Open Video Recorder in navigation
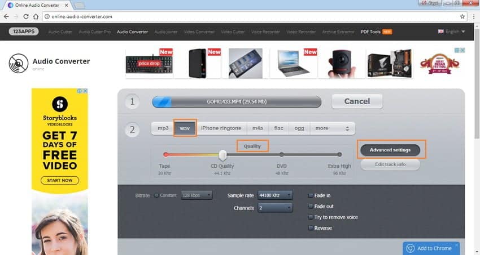The image size is (480, 255). tap(301, 32)
